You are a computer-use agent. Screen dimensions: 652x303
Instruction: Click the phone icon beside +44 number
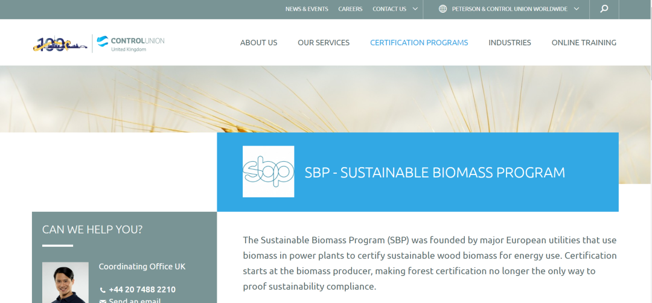tap(103, 290)
